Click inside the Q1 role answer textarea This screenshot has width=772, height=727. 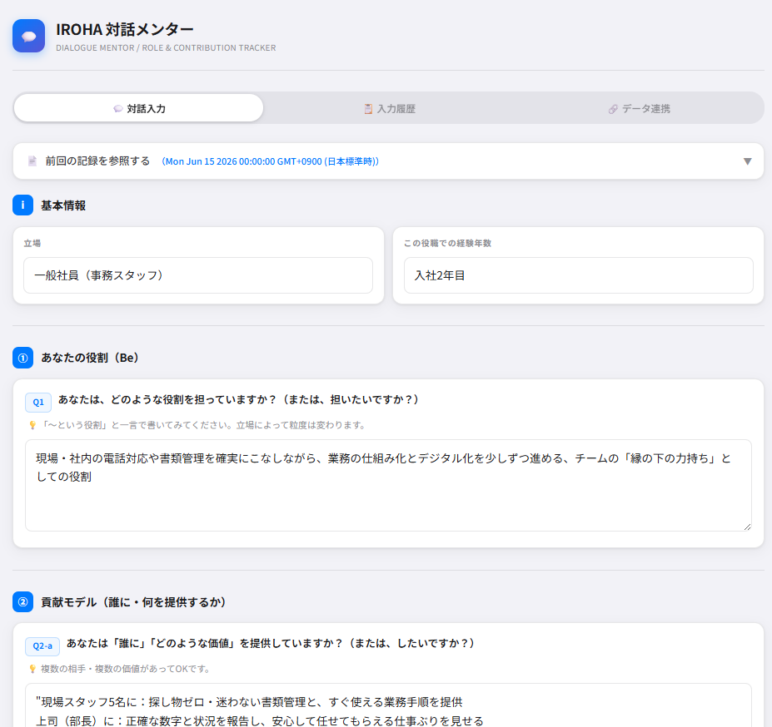pos(388,486)
